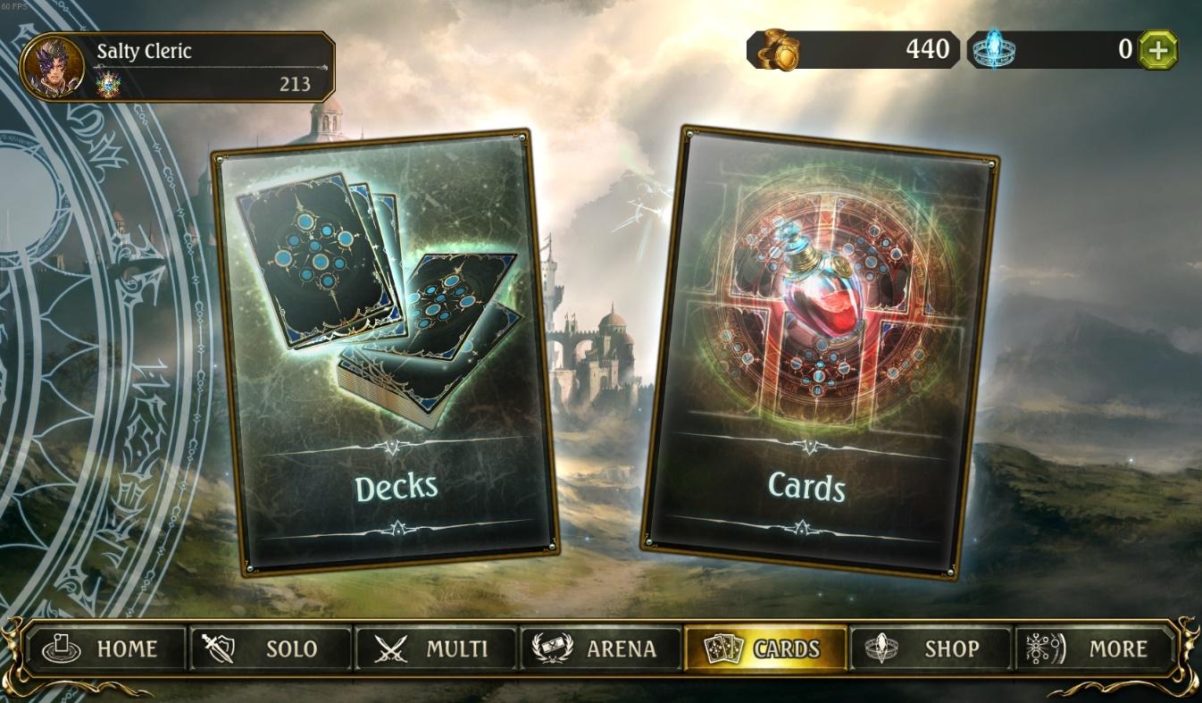
Task: Open the Decks card panel
Action: [385, 352]
